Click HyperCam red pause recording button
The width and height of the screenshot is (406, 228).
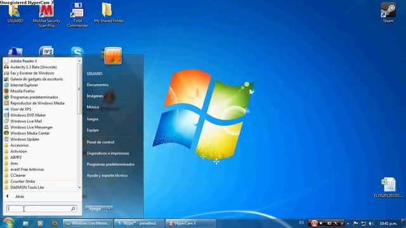pyautogui.click(x=314, y=223)
